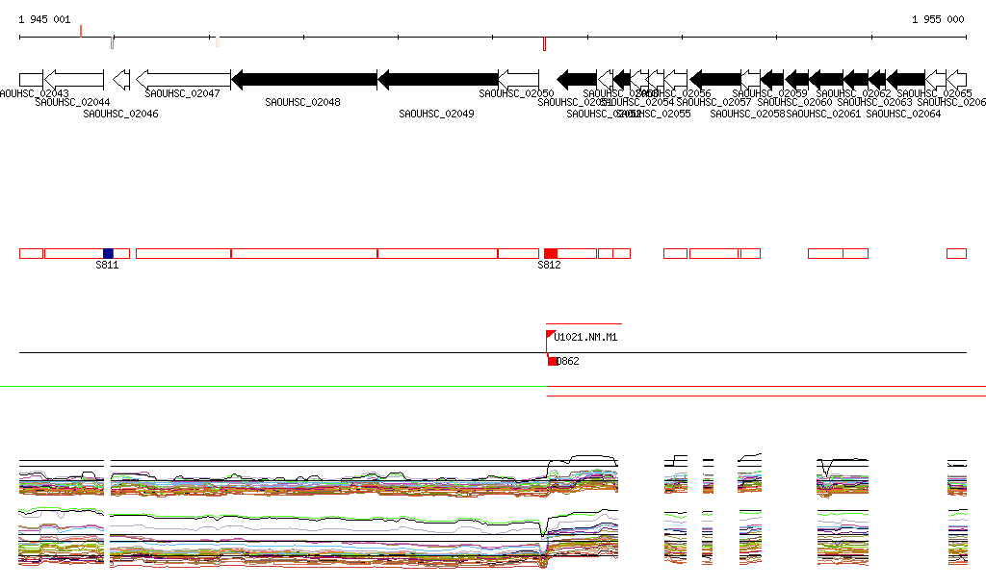Click the SAOUHSC_02057 label text
Viewport: 986px width, 588px height.
[x=714, y=102]
